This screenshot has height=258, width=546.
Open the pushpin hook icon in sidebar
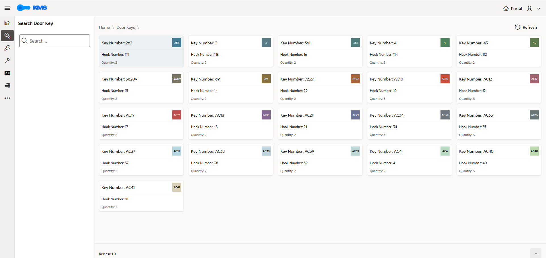coord(7,61)
